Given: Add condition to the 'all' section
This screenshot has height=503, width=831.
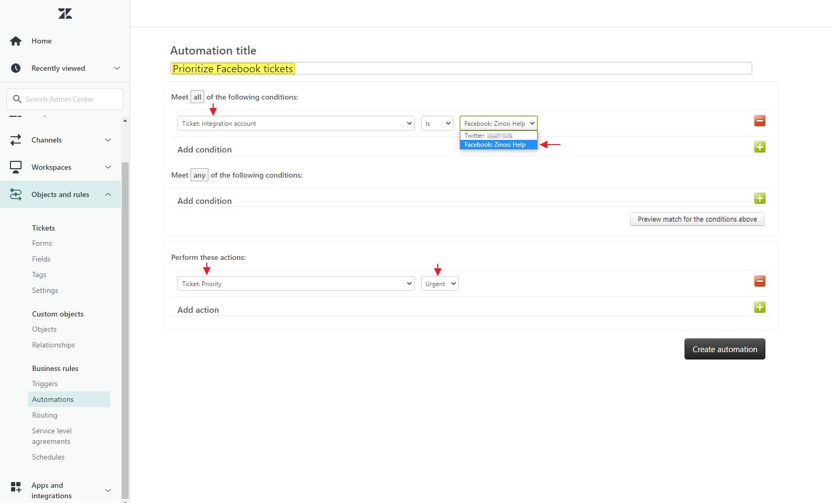Looking at the screenshot, I should click(x=760, y=147).
